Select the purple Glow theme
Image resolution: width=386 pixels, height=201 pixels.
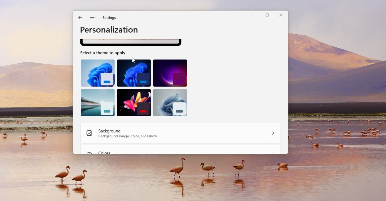(170, 73)
